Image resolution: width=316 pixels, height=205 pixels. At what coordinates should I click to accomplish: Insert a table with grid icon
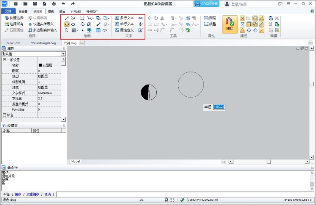(98, 30)
